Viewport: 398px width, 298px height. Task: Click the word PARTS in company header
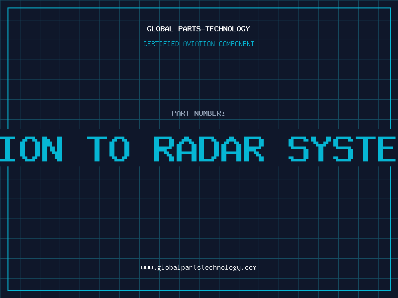190,29
